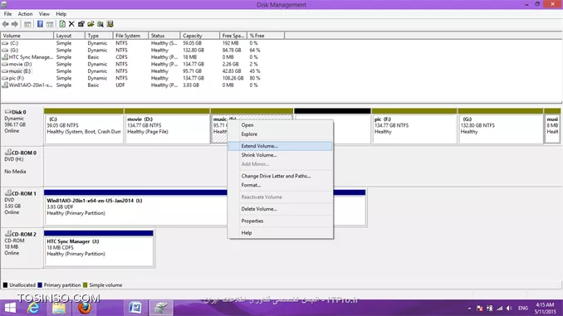Select the (G:) 132.80 GB partition block

click(x=501, y=125)
